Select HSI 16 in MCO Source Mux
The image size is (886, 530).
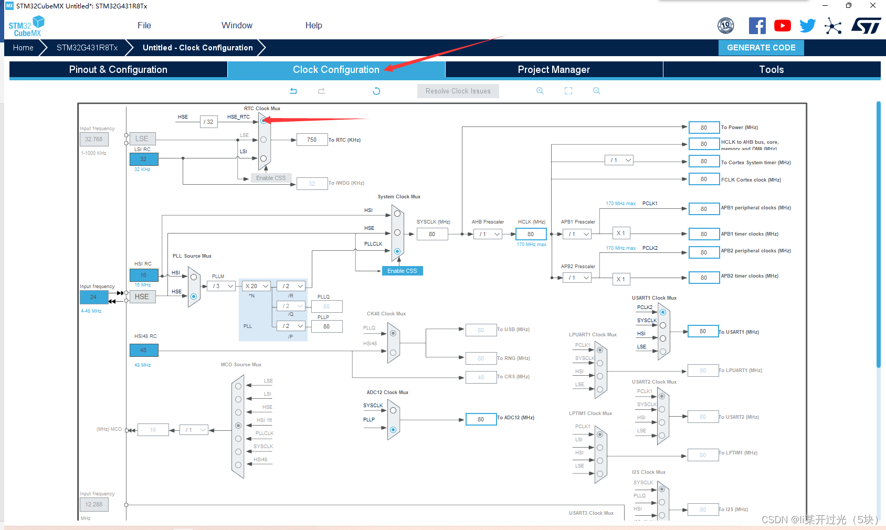238,426
